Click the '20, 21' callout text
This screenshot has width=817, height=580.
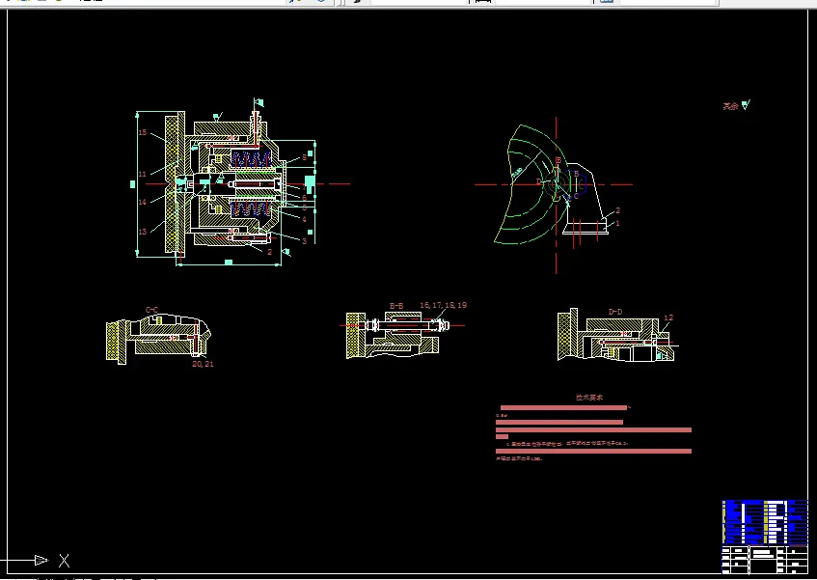[x=203, y=364]
